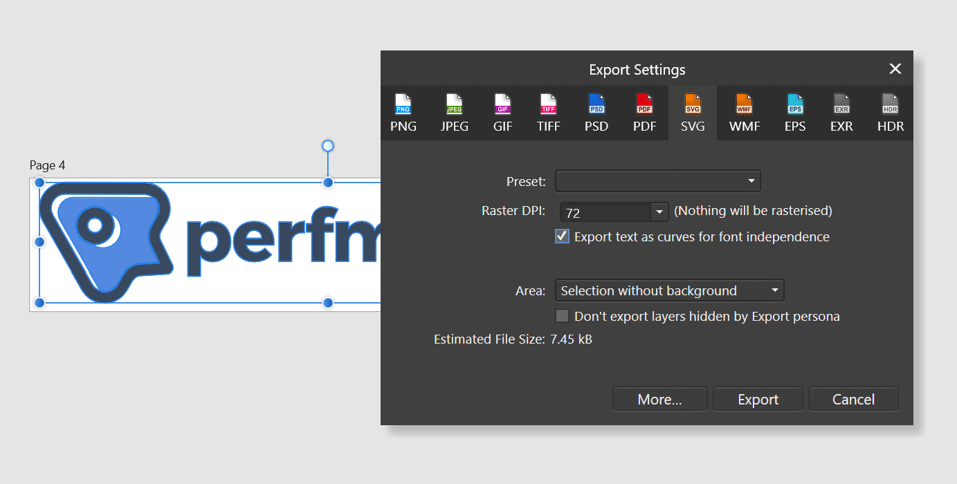This screenshot has width=957, height=484.
Task: Select the PNG export format icon
Action: pyautogui.click(x=403, y=113)
